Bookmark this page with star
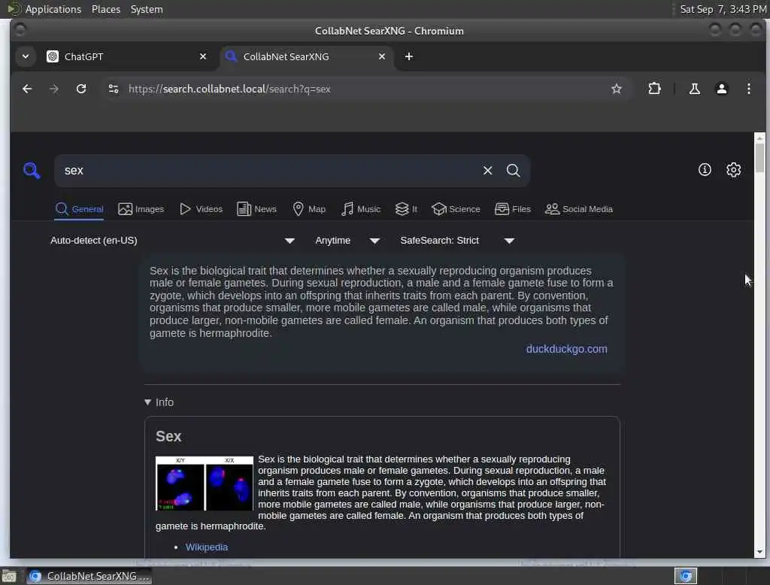770x585 pixels. coord(617,89)
